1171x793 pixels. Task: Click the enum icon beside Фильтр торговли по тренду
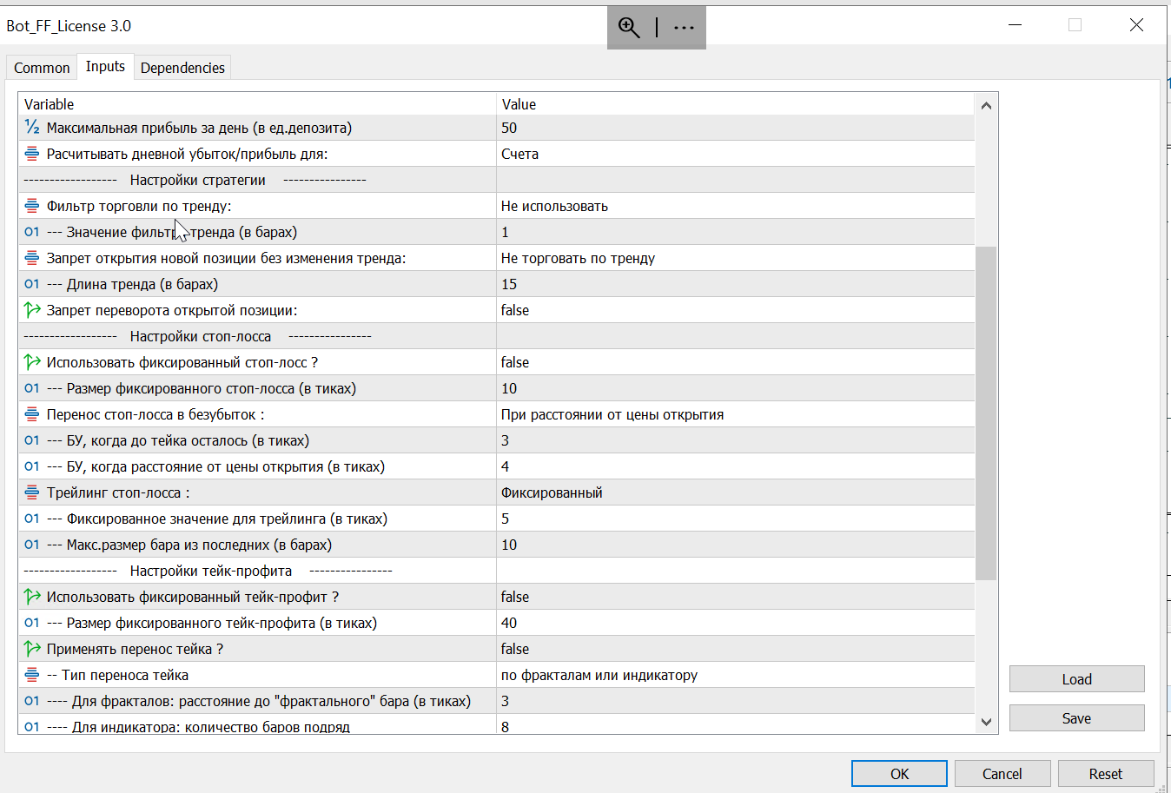[32, 206]
